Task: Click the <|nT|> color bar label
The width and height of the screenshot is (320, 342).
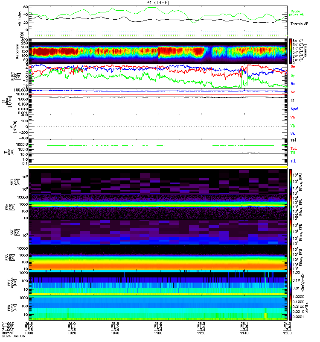Action: pos(307,307)
